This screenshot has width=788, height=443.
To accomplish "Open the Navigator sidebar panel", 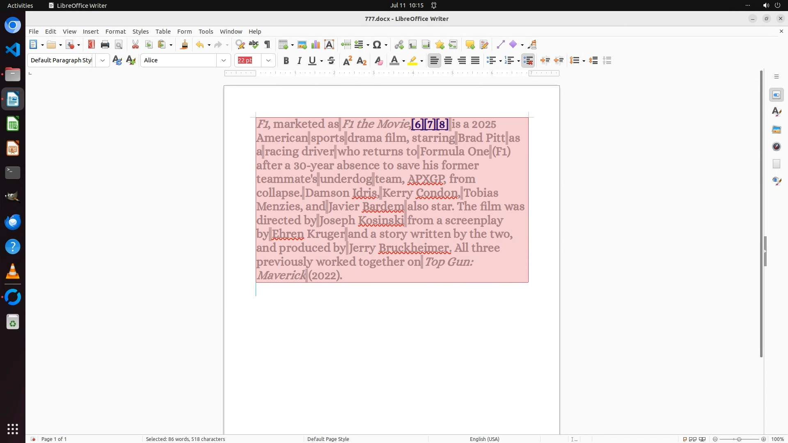I will pyautogui.click(x=777, y=146).
